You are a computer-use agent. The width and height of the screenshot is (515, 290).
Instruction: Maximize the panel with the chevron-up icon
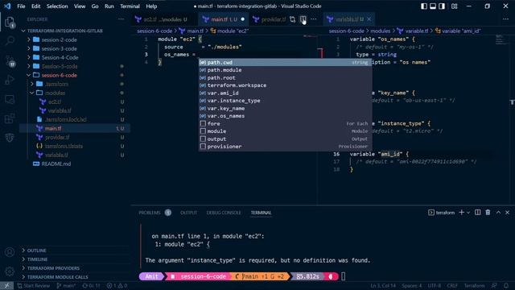(x=498, y=213)
